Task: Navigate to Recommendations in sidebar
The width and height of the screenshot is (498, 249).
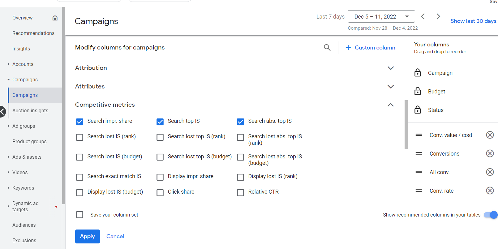Action: [x=33, y=33]
